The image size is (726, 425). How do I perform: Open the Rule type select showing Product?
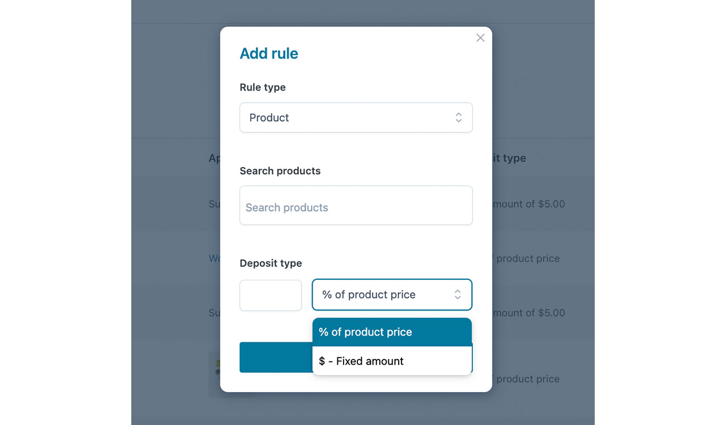pyautogui.click(x=356, y=117)
